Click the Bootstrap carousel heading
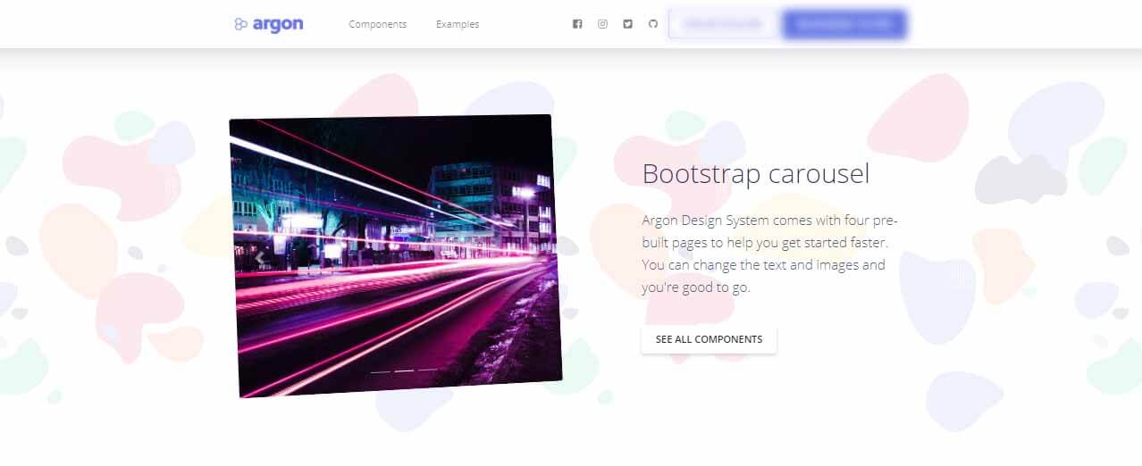The image size is (1142, 466). [755, 173]
